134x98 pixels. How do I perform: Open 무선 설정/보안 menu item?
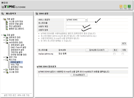15,26
